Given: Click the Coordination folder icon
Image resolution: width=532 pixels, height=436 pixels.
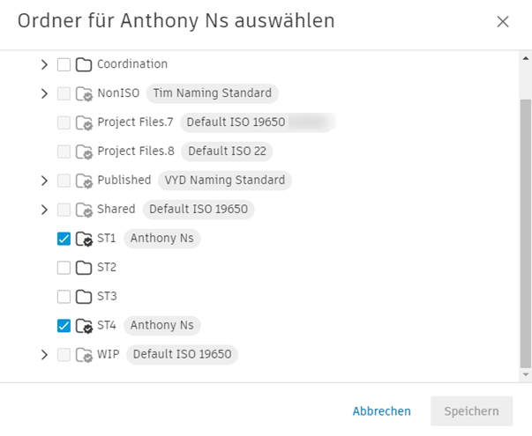Looking at the screenshot, I should coord(84,64).
